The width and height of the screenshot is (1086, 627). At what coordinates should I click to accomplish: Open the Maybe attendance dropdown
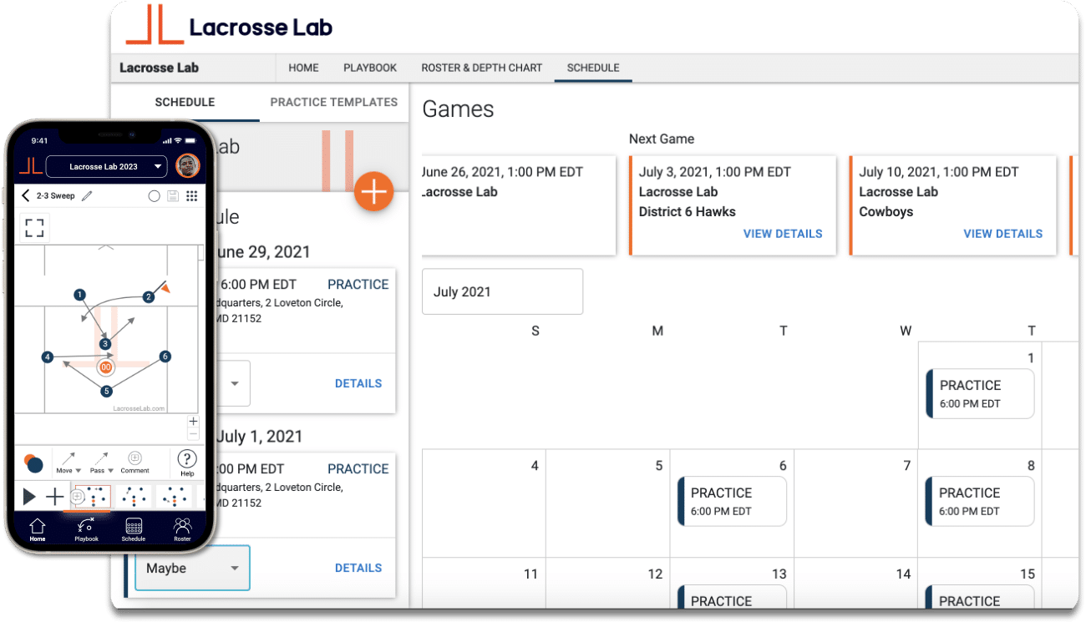pyautogui.click(x=191, y=568)
